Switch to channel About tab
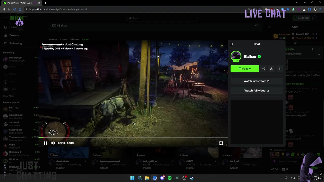Screen dimensions: 324x182 point(64,40)
